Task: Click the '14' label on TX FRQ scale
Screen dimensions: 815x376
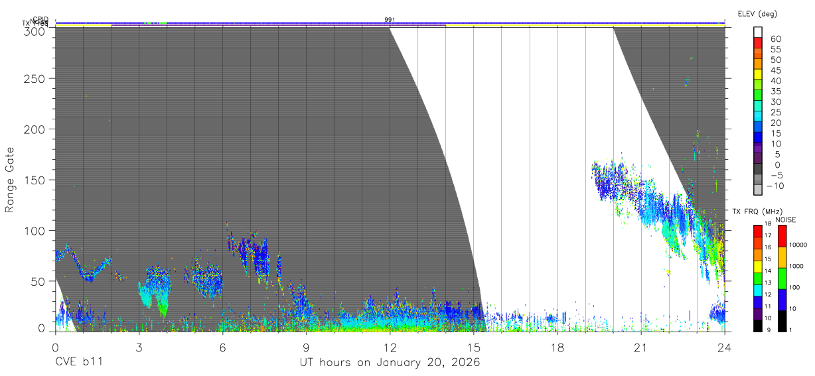Action: [768, 271]
